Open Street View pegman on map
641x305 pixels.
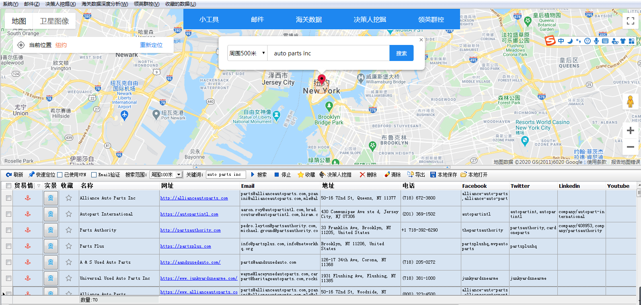631,102
